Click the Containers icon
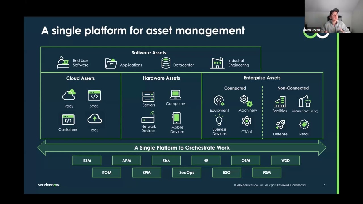The height and width of the screenshot is (204, 363). pyautogui.click(x=68, y=120)
